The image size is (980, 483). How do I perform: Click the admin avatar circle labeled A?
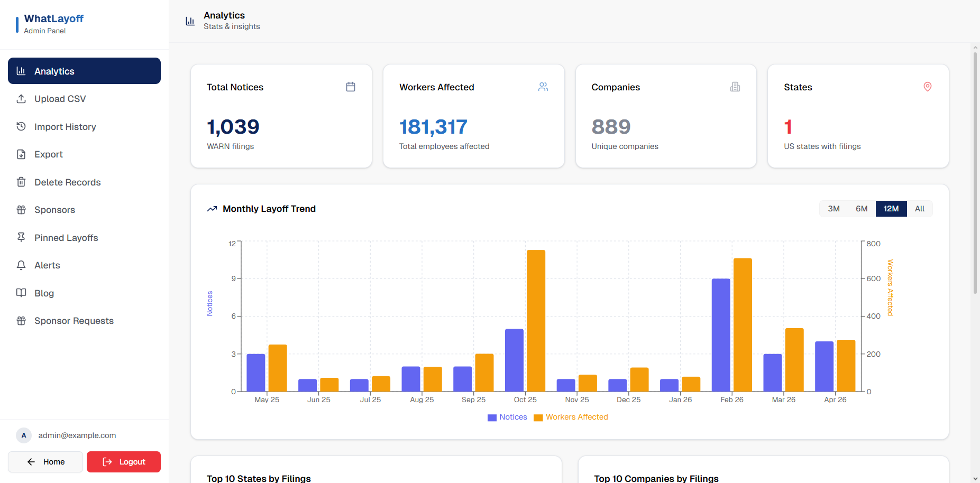tap(24, 435)
